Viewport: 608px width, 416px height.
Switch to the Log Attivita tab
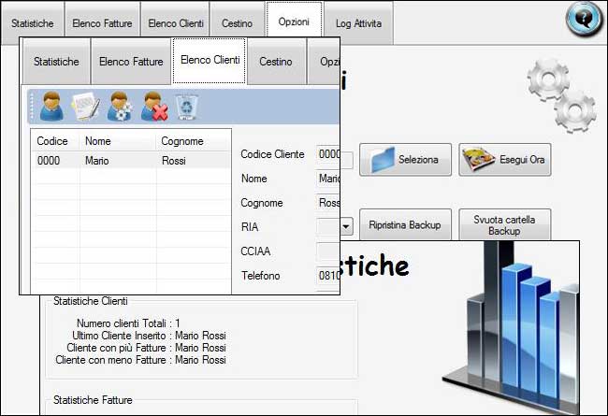[x=358, y=22]
